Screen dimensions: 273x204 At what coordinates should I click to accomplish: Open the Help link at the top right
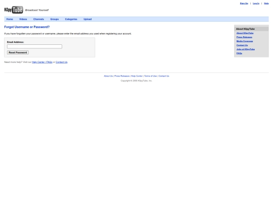[266, 4]
